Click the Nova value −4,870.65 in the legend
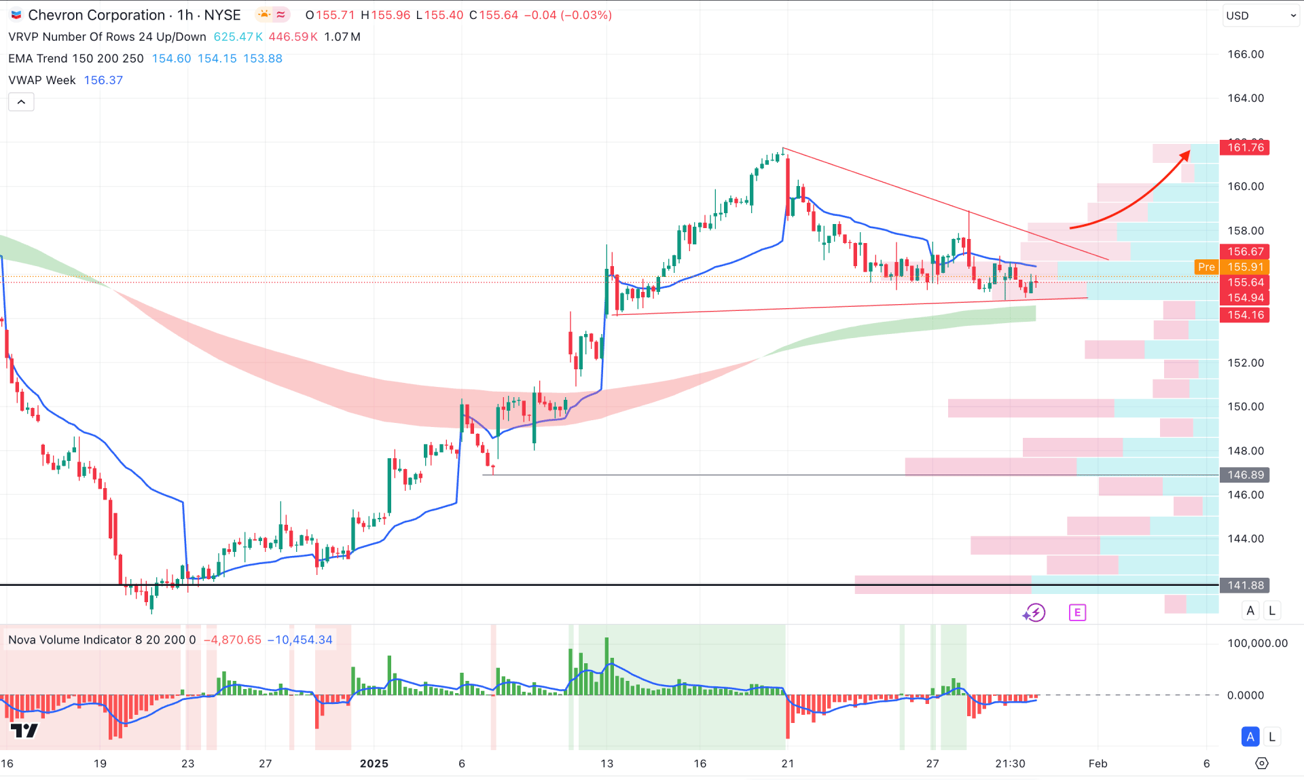 232,639
